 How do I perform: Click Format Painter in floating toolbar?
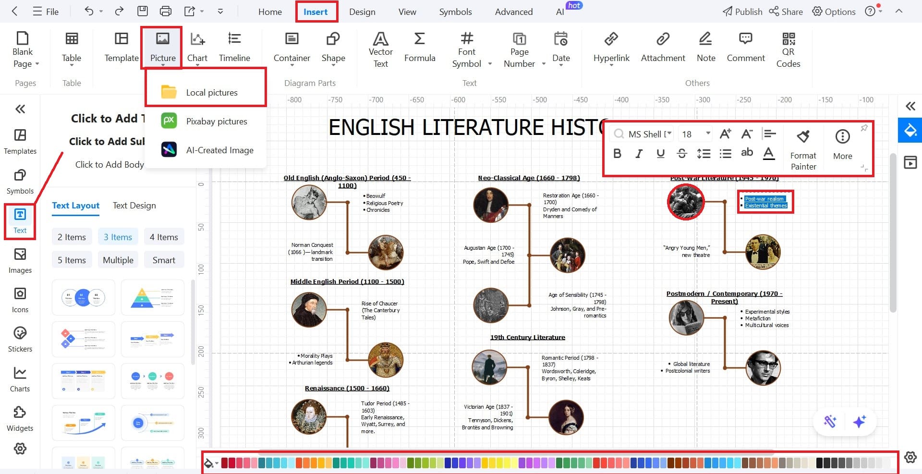pos(803,150)
